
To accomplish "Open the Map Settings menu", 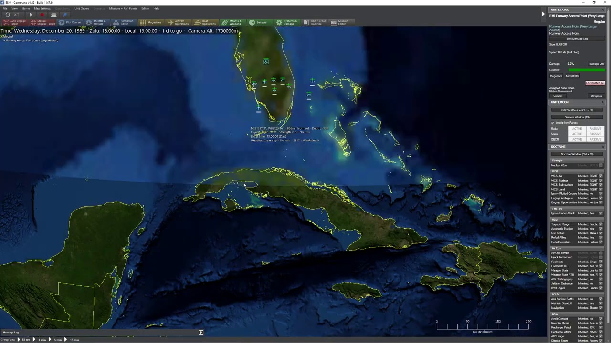I will click(x=42, y=8).
